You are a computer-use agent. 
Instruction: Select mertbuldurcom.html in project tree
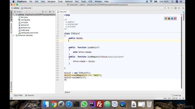tap(29, 33)
